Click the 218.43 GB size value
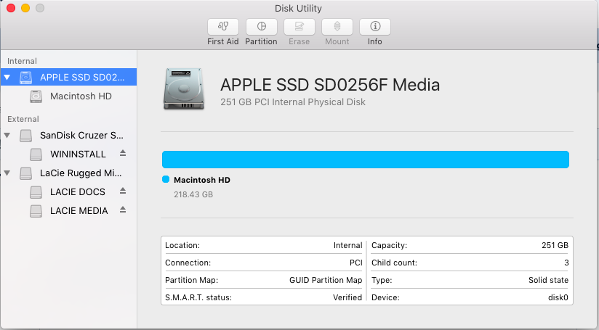599x330 pixels. (x=193, y=194)
